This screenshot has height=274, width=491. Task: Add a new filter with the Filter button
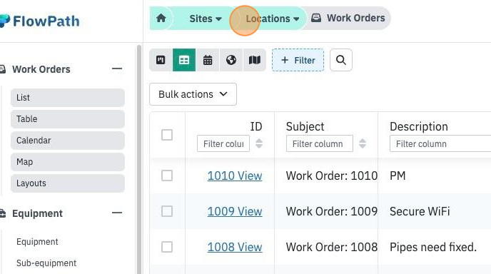click(298, 60)
